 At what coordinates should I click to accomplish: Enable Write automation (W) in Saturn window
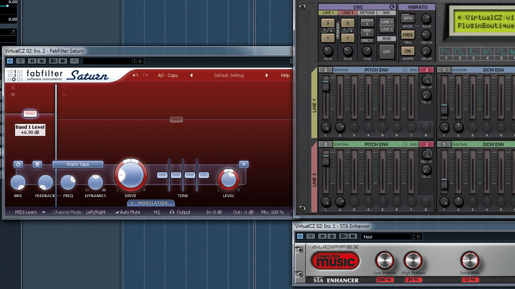42,61
